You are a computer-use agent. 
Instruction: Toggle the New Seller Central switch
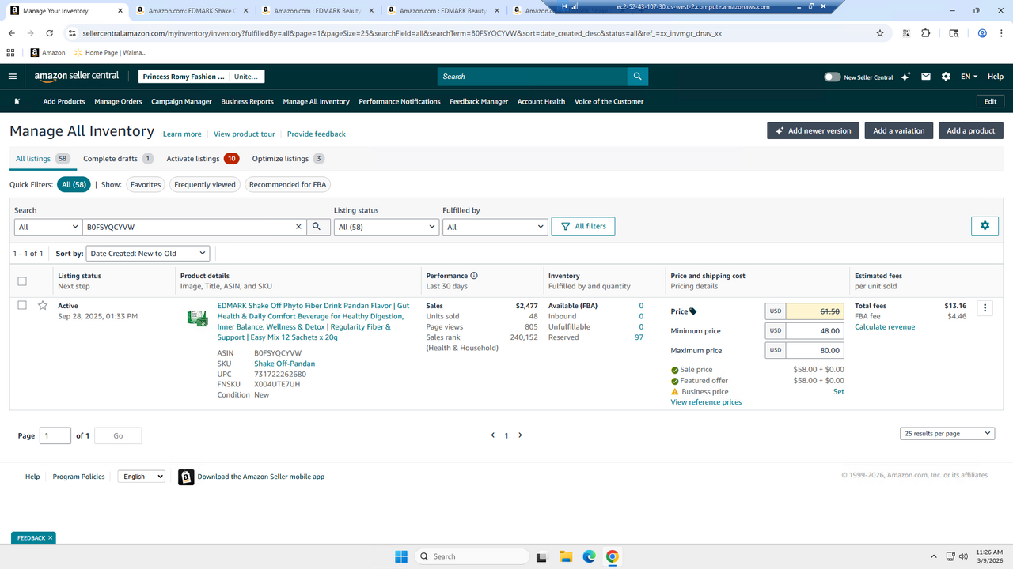coord(832,77)
